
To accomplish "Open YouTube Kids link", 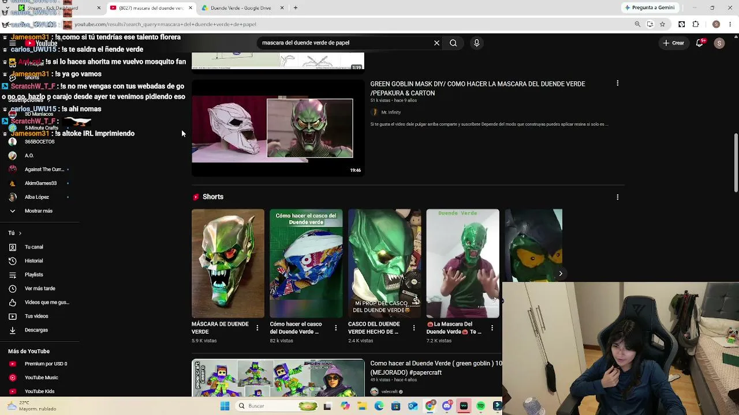I will pos(39,391).
